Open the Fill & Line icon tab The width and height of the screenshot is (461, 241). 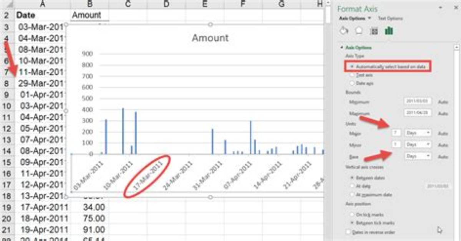click(344, 31)
